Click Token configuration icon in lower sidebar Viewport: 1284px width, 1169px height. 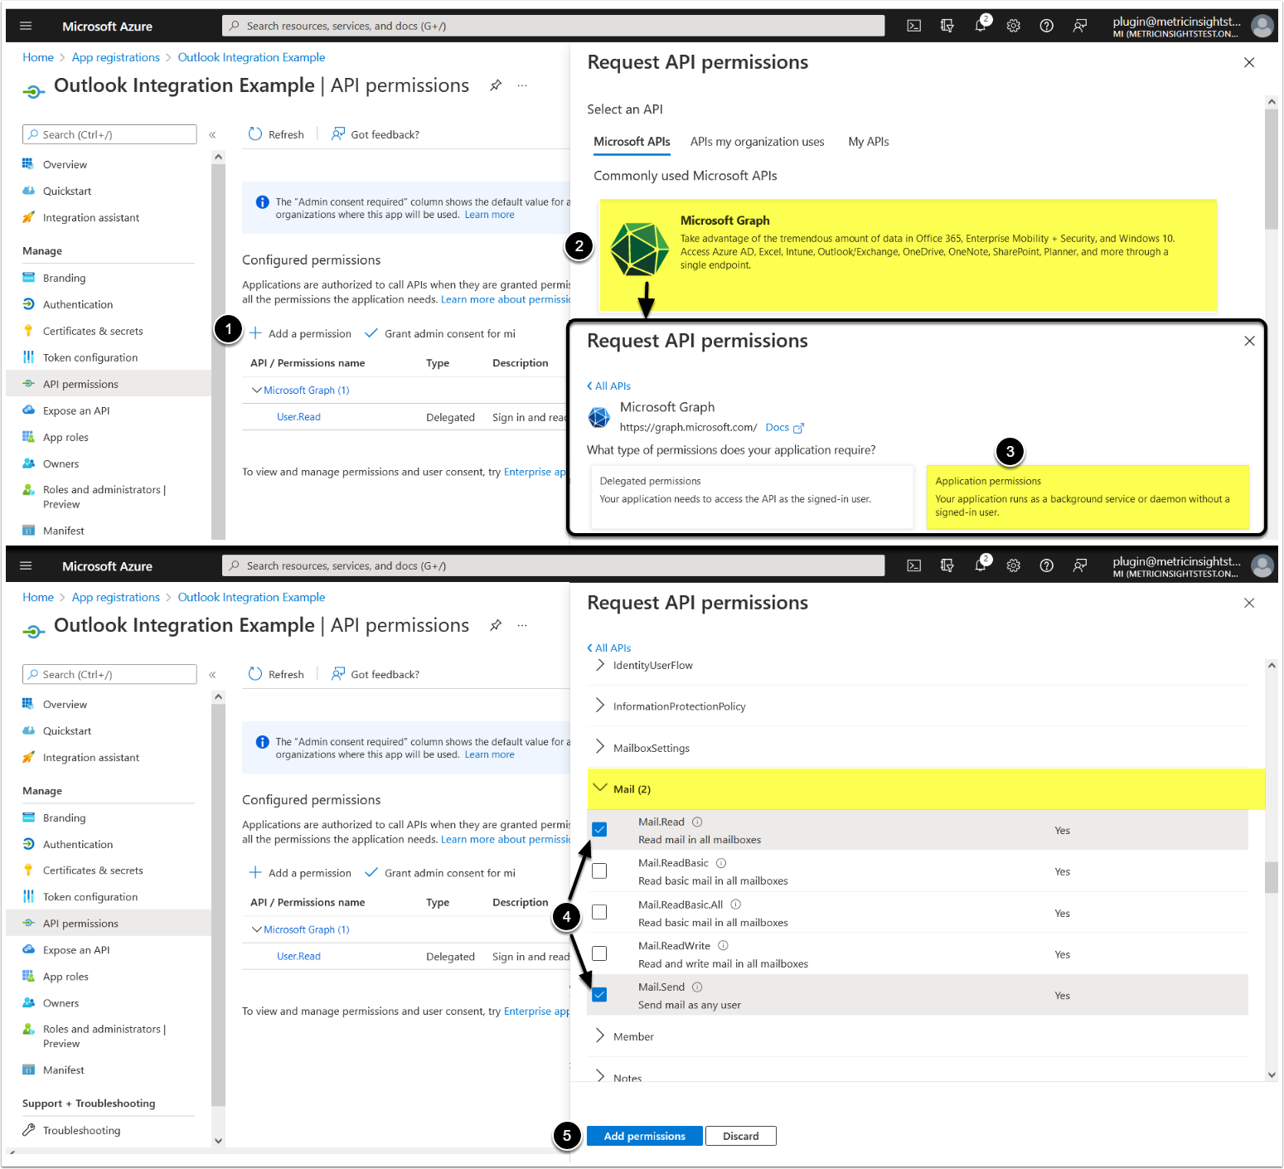click(28, 896)
